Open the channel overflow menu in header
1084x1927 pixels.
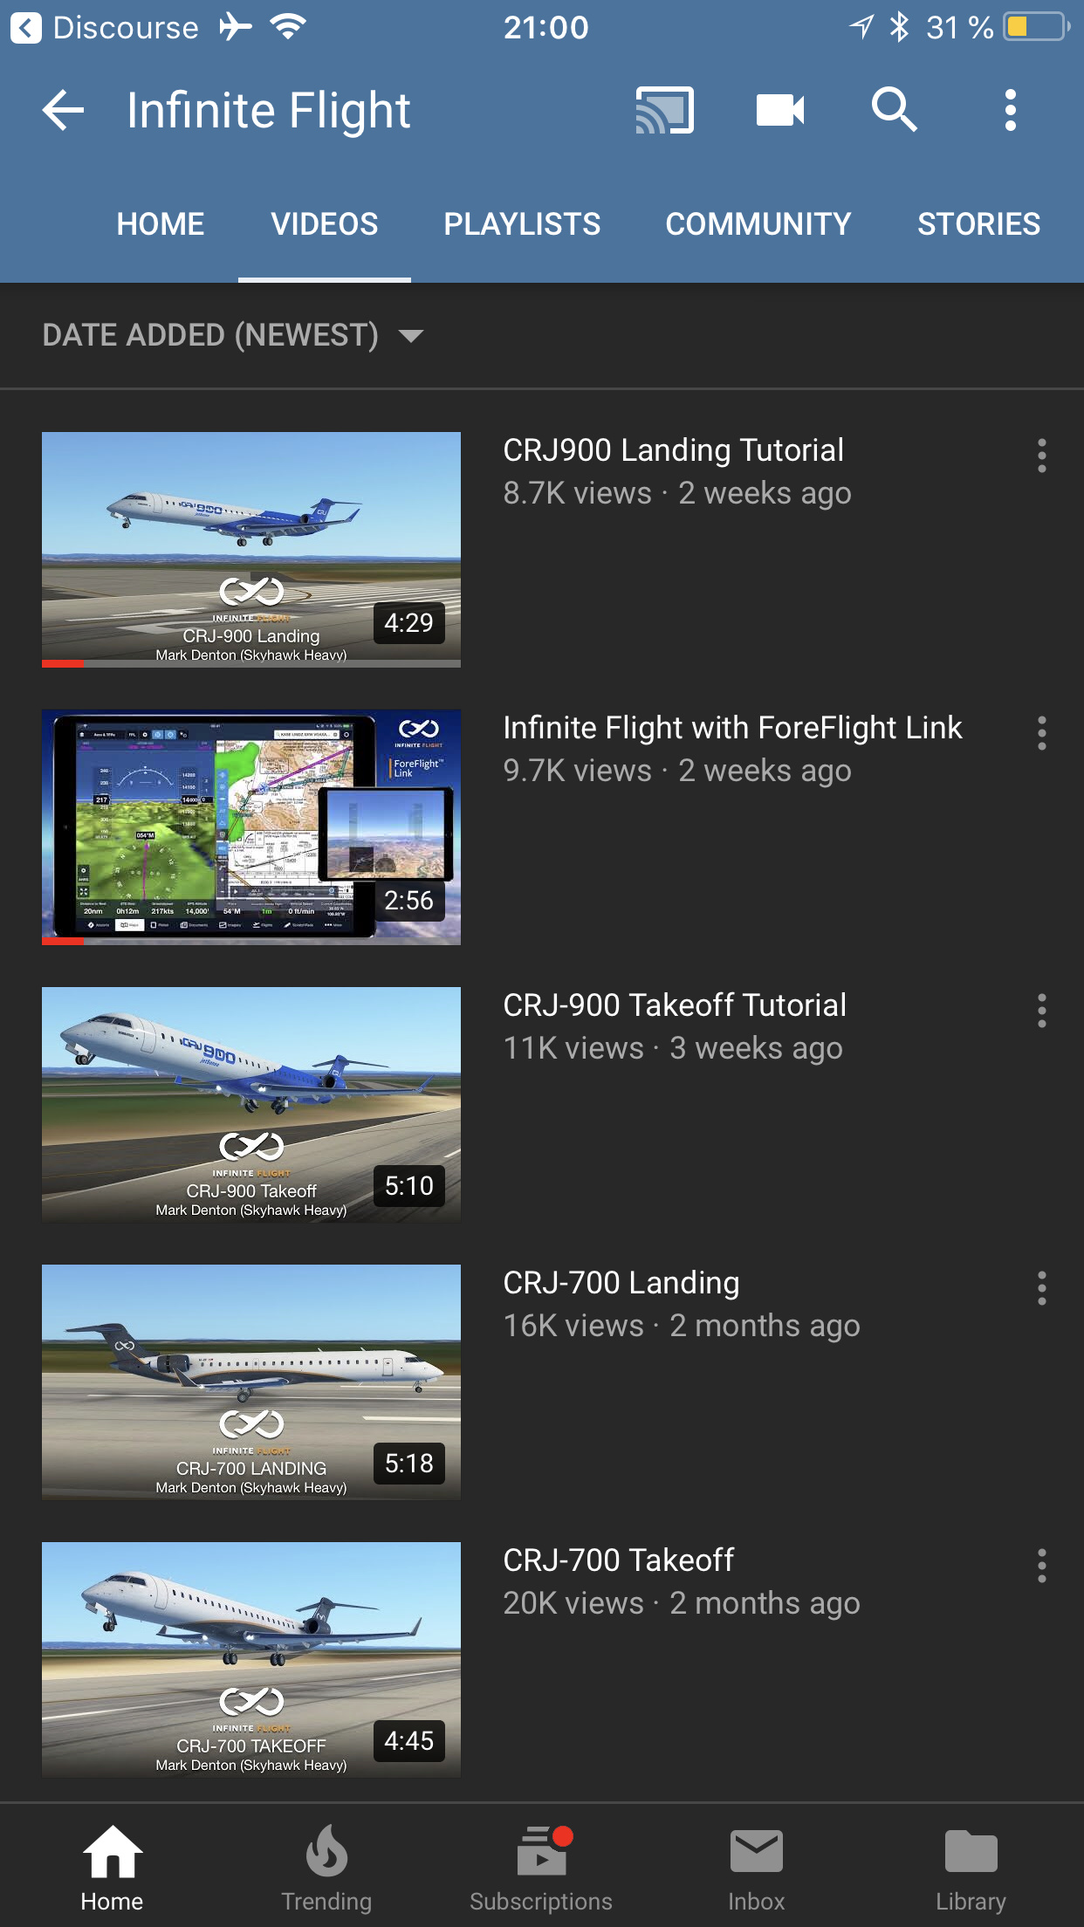[1010, 110]
